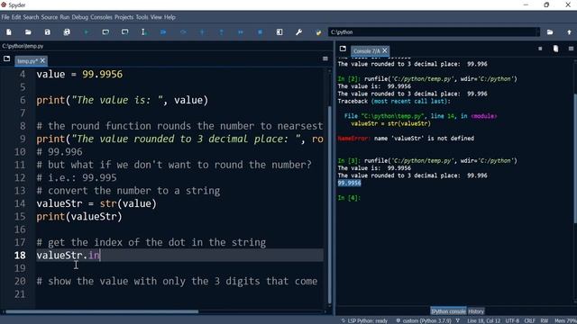Image resolution: width=577 pixels, height=324 pixels.
Task: Open the Debug menu
Action: click(x=80, y=17)
